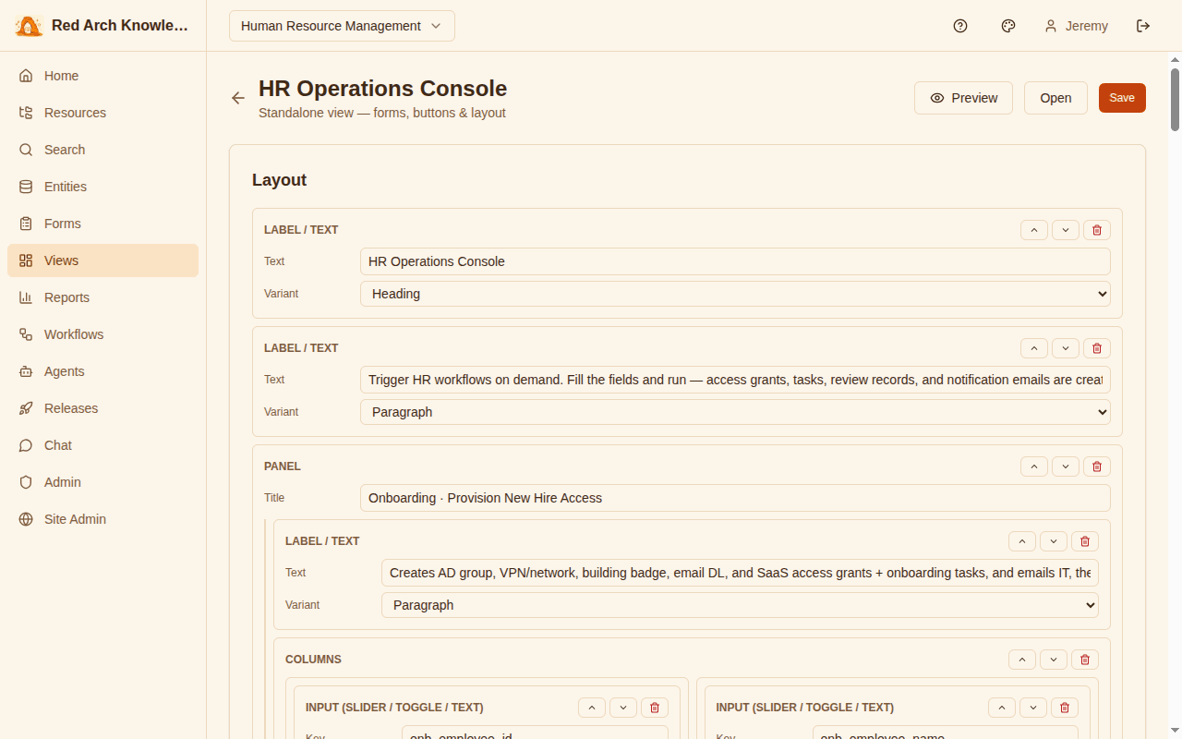1182x739 pixels.
Task: Delete the Trigger HR workflows label block
Action: pyautogui.click(x=1097, y=348)
